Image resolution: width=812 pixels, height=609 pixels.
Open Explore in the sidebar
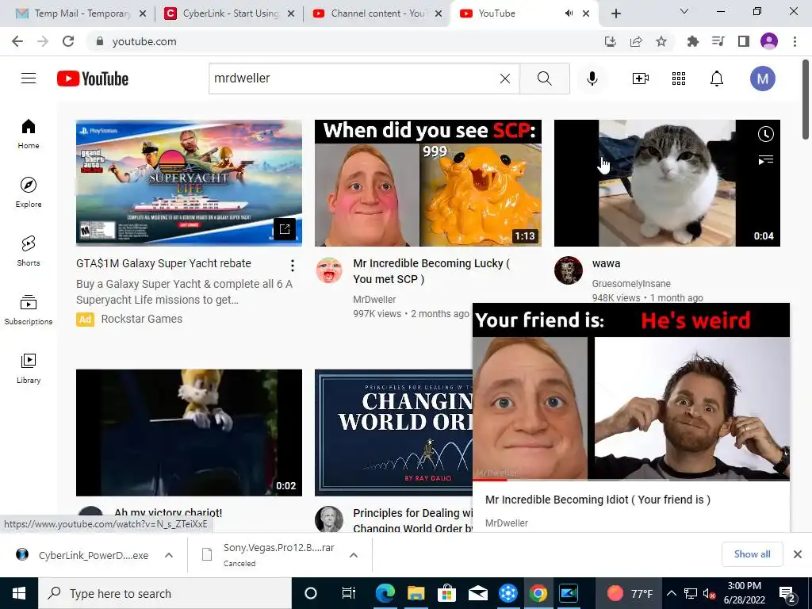pyautogui.click(x=29, y=192)
